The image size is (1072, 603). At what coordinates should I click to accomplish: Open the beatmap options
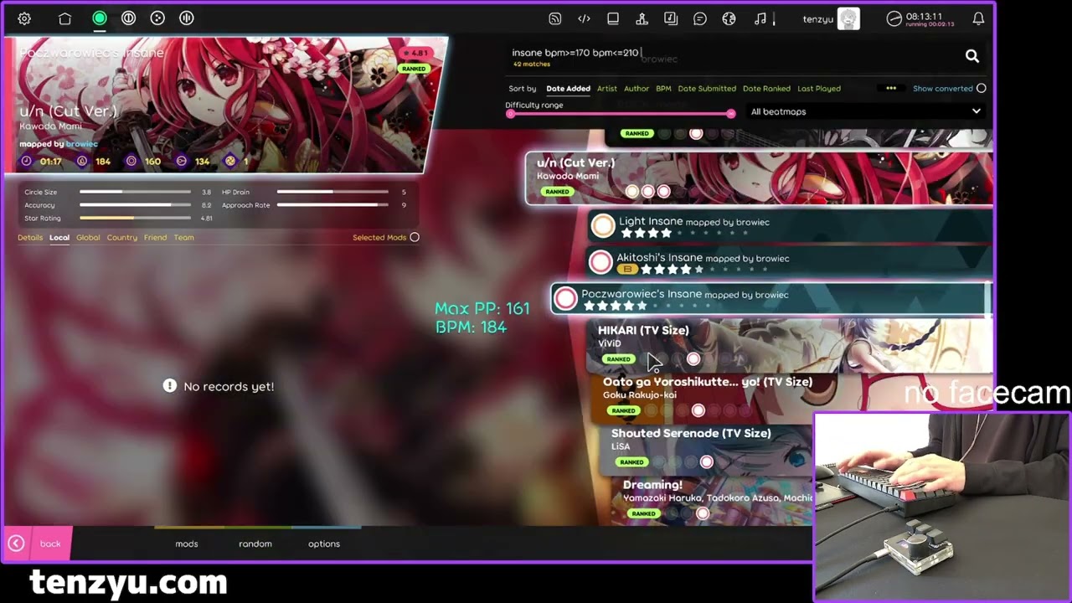324,544
